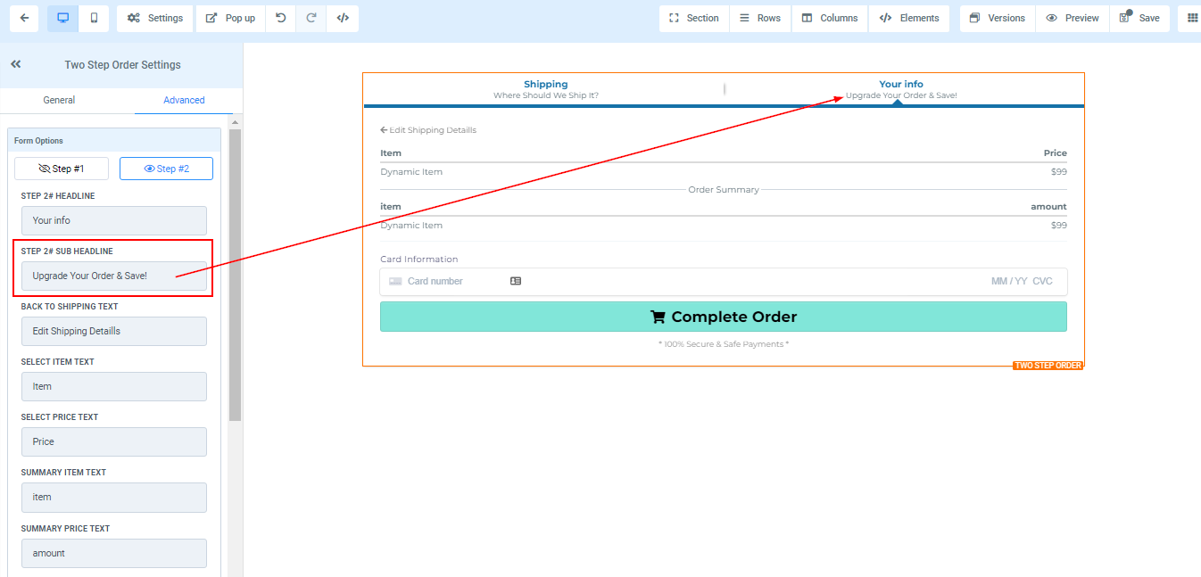The height and width of the screenshot is (577, 1201).
Task: Add Rows from the toolbar
Action: coord(760,18)
